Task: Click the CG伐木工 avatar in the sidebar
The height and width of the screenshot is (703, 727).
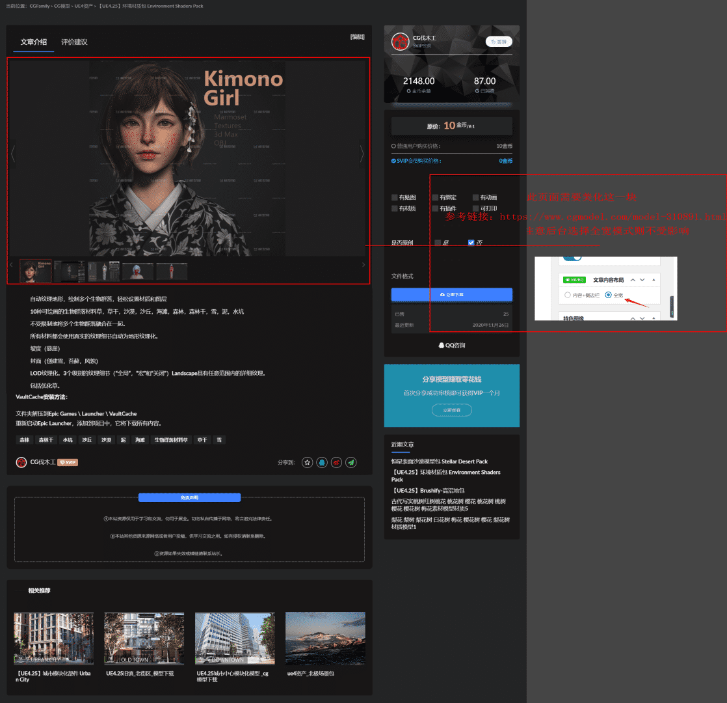Action: tap(400, 42)
